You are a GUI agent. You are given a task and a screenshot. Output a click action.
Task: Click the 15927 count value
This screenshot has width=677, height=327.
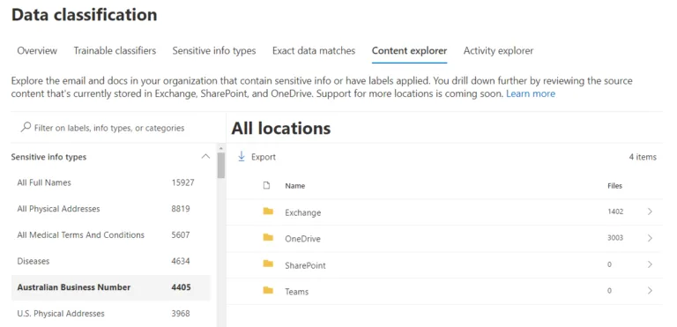182,182
